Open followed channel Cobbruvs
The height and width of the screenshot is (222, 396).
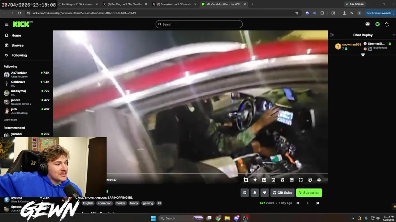[x=26, y=84]
